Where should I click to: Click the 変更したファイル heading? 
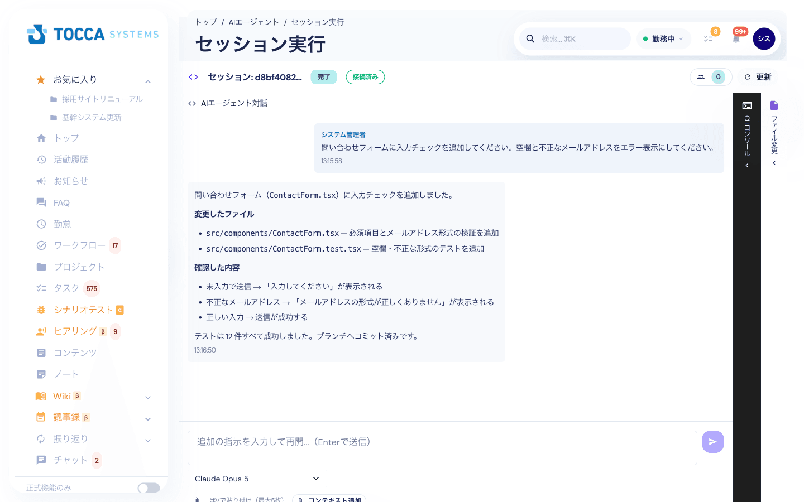[224, 214]
